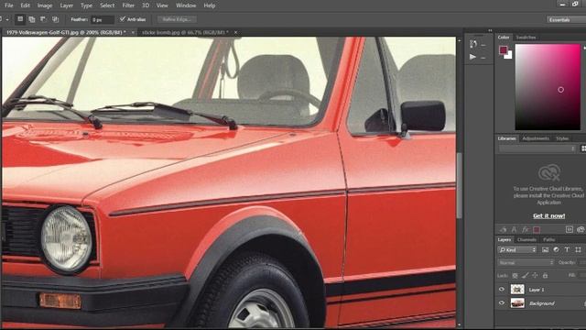Screen dimensions: 586x330
Task: Open the Layer menu
Action: coord(67,5)
